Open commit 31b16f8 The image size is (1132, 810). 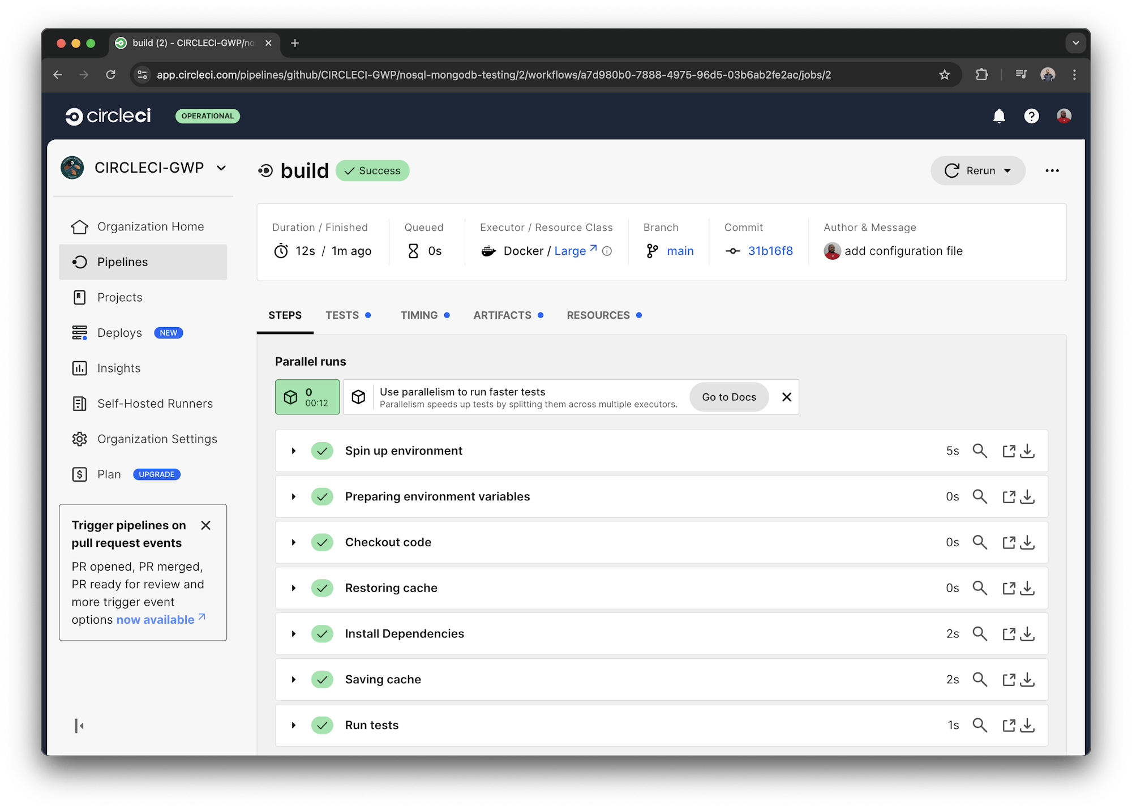[x=770, y=251]
